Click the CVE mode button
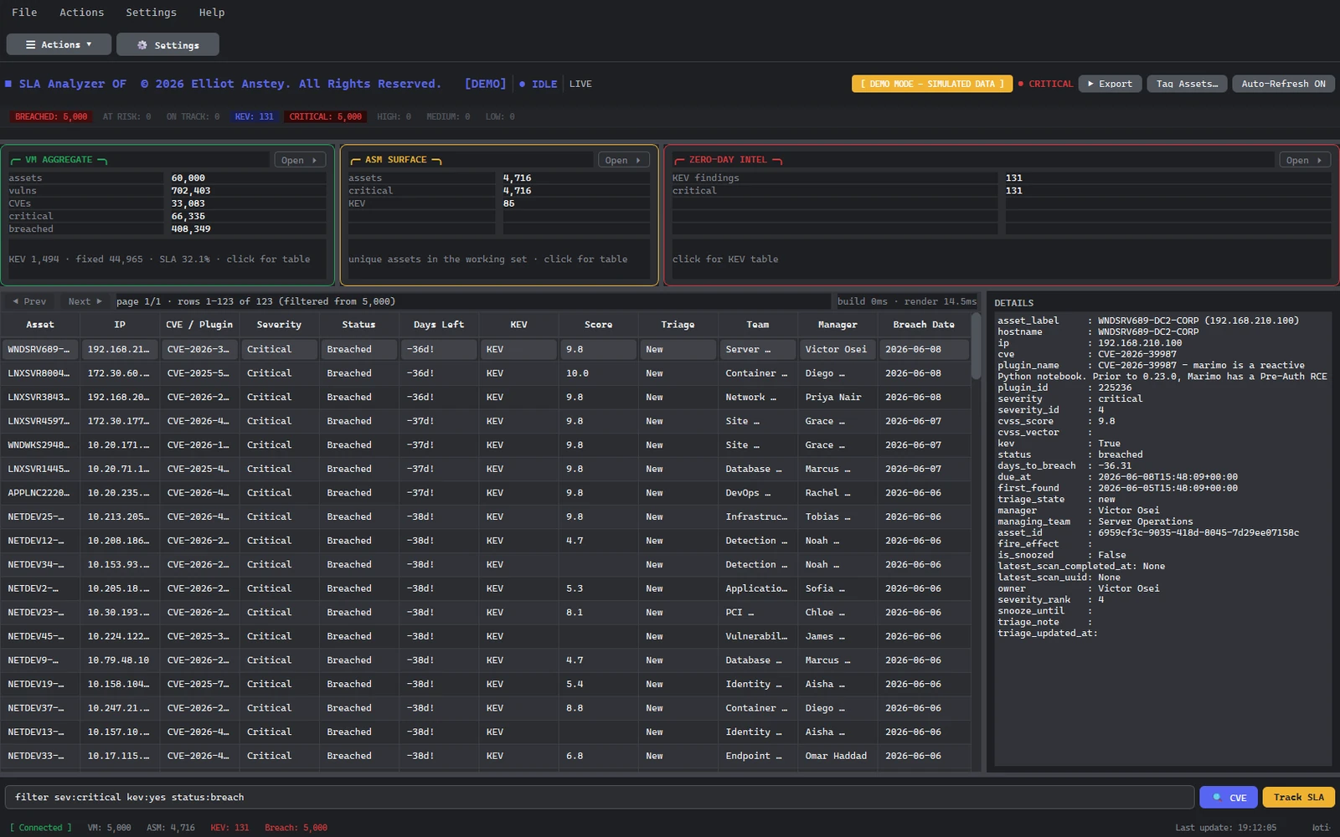The width and height of the screenshot is (1340, 837). 1228,798
